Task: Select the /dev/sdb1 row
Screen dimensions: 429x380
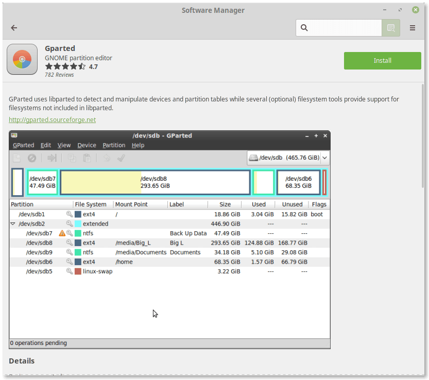Action: click(169, 214)
